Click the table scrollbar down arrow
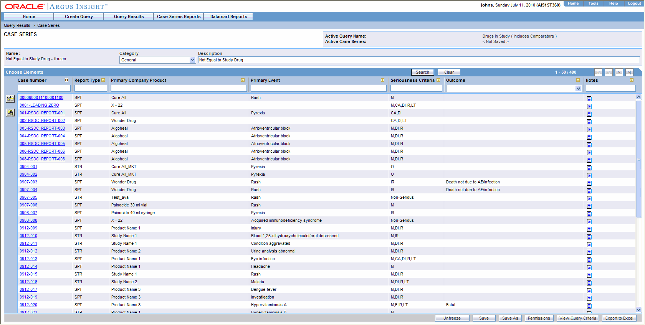The width and height of the screenshot is (645, 325). (639, 310)
